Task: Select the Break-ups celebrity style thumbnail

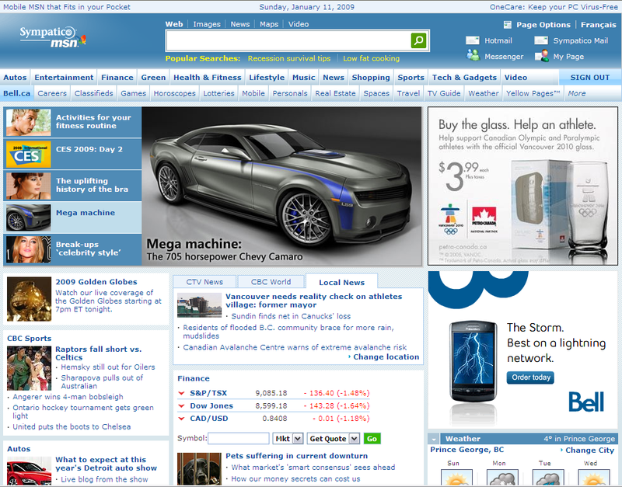Action: [x=29, y=249]
